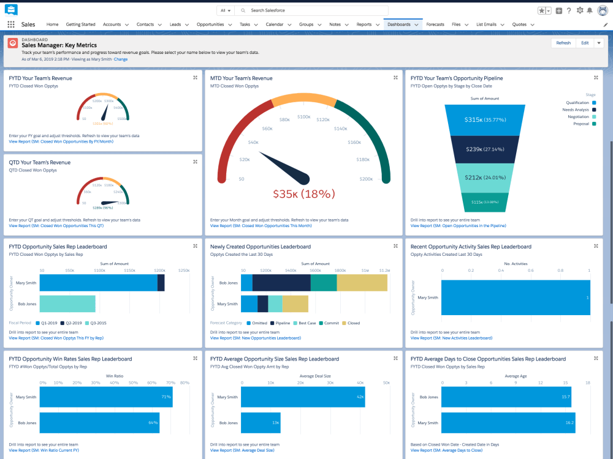
Task: Open the Calendar tab
Action: tap(275, 24)
